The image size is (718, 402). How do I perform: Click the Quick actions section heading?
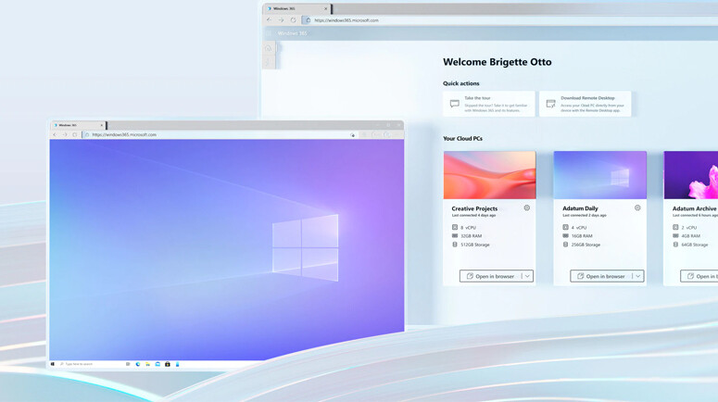point(461,83)
